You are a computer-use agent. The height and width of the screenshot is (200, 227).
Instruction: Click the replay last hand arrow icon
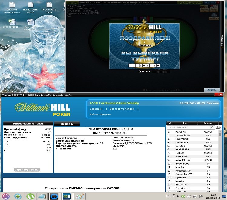click(x=69, y=15)
